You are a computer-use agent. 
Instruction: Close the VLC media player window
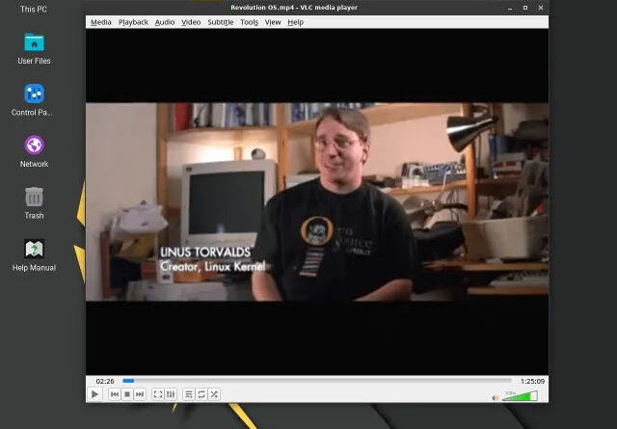click(541, 8)
